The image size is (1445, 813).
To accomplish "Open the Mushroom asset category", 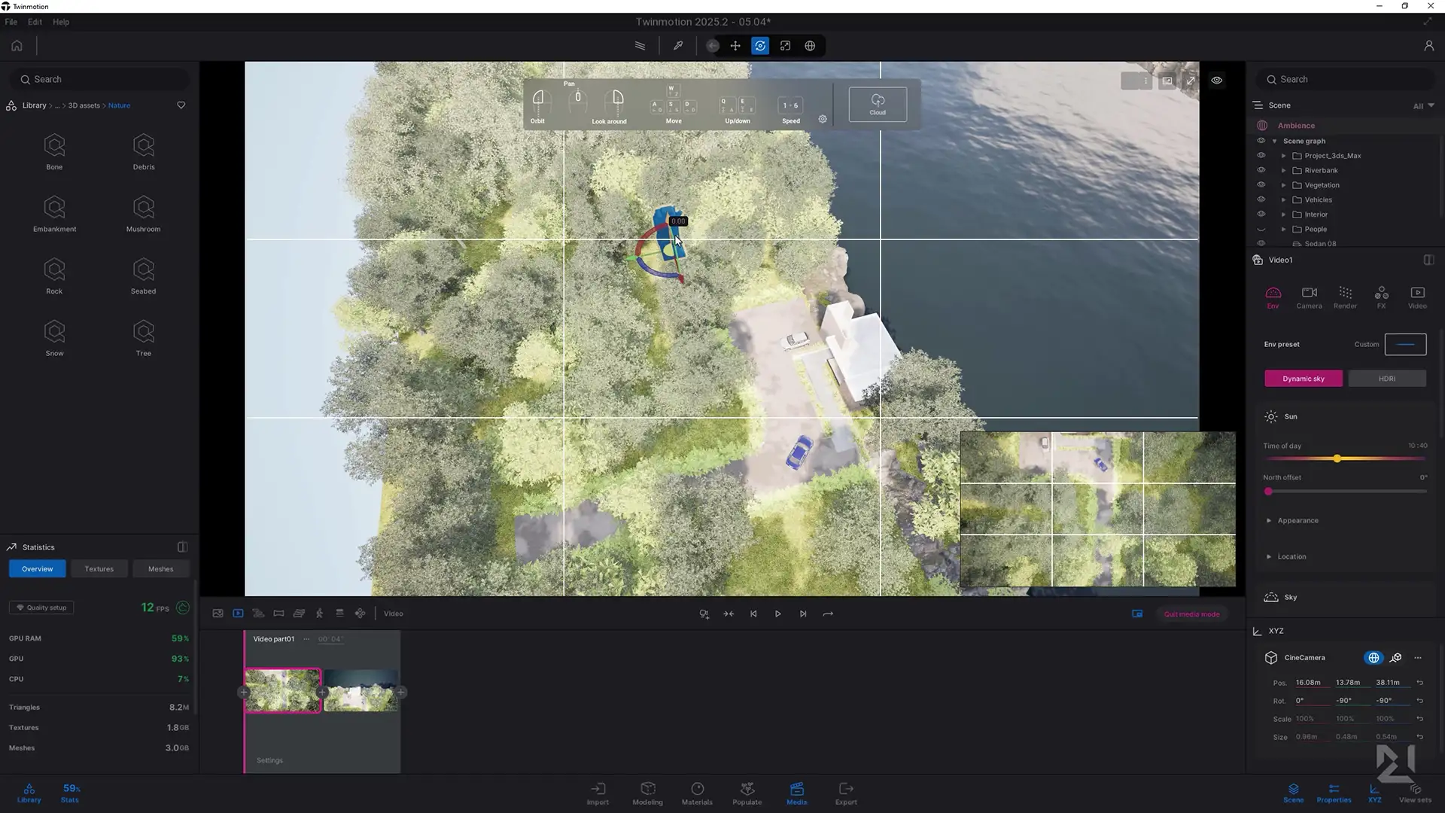I will point(143,214).
